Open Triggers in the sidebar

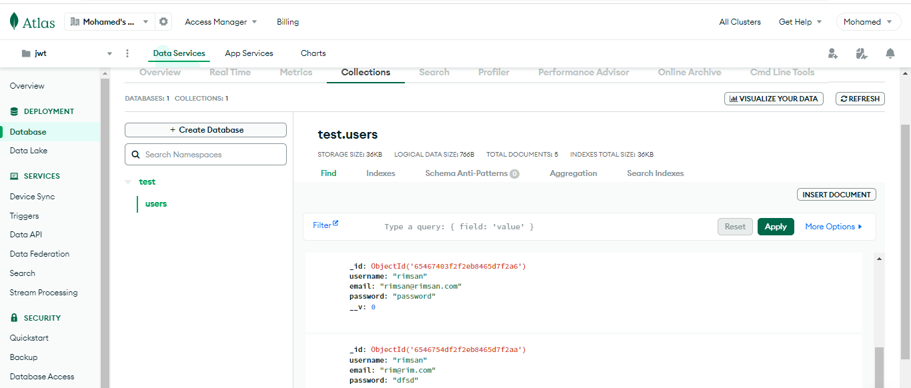tap(24, 216)
